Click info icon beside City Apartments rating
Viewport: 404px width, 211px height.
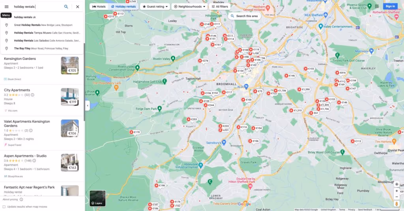pos(32,95)
